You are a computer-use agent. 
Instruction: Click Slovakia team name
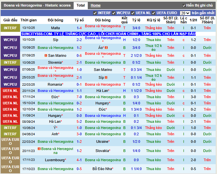point(103,151)
